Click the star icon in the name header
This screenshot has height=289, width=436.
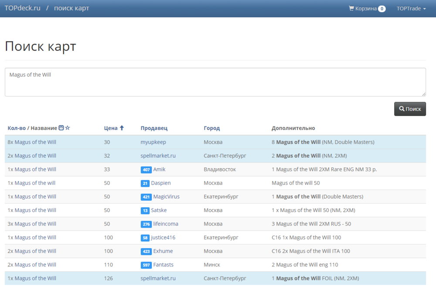[68, 128]
